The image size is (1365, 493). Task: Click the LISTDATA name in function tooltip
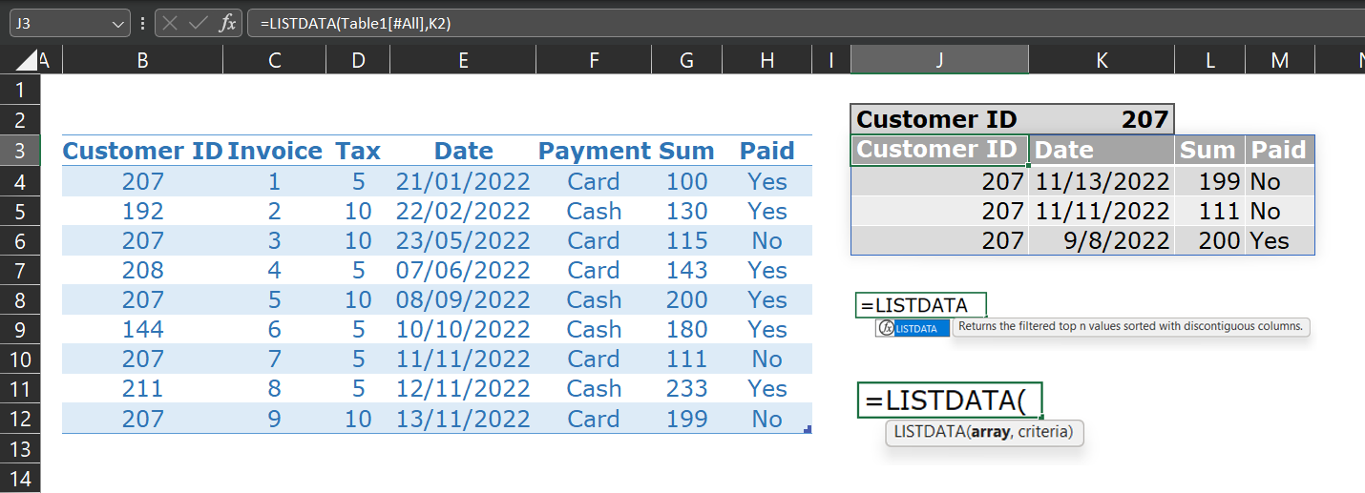tap(929, 432)
